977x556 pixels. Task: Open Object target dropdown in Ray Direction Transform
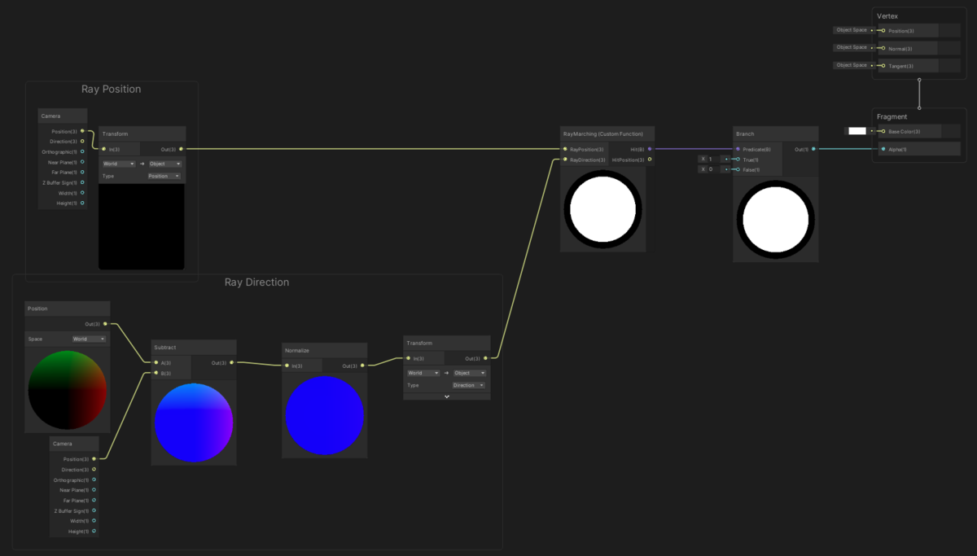point(470,373)
